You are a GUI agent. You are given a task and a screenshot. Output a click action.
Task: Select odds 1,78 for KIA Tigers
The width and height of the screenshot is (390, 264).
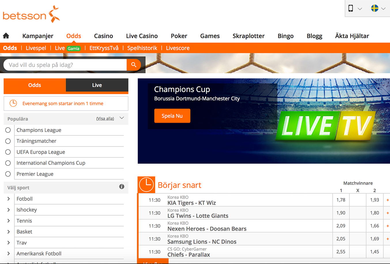[341, 200]
